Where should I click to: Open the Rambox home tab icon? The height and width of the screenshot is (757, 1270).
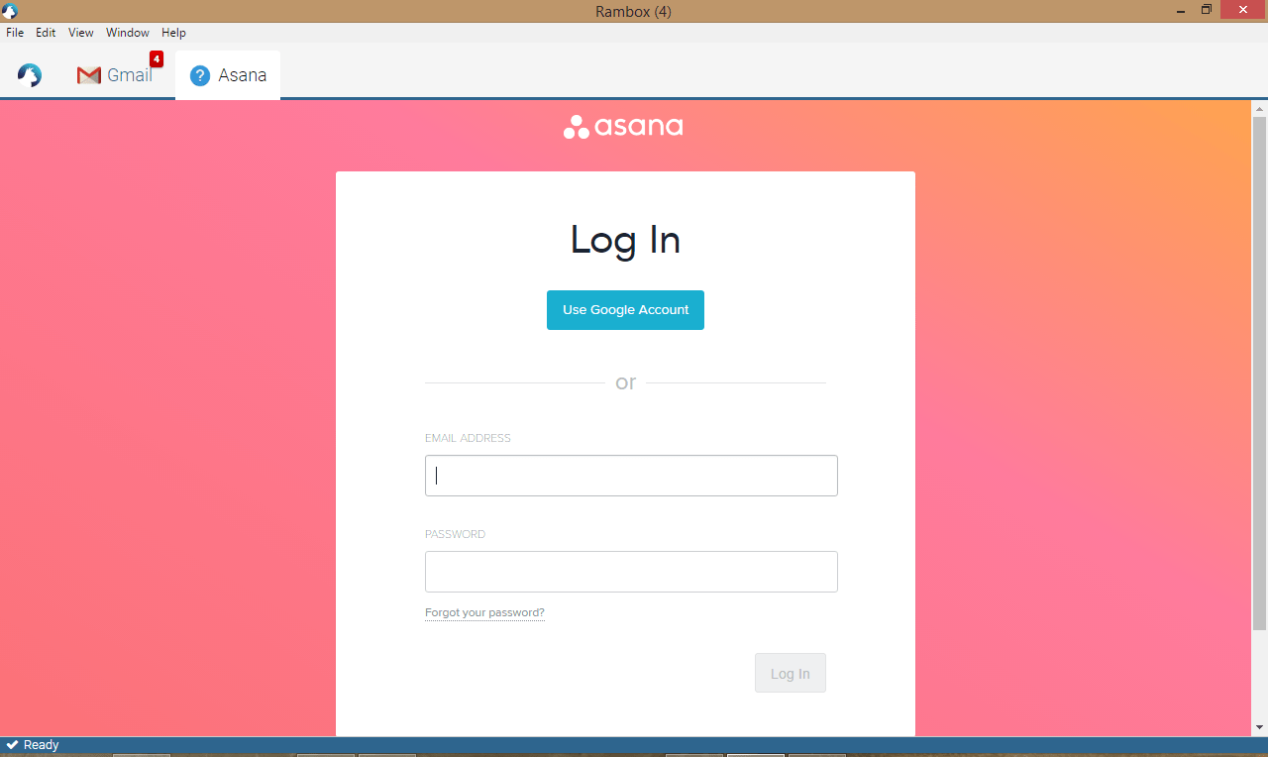click(30, 75)
